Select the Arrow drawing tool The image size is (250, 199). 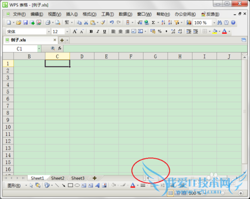[x=63, y=185]
